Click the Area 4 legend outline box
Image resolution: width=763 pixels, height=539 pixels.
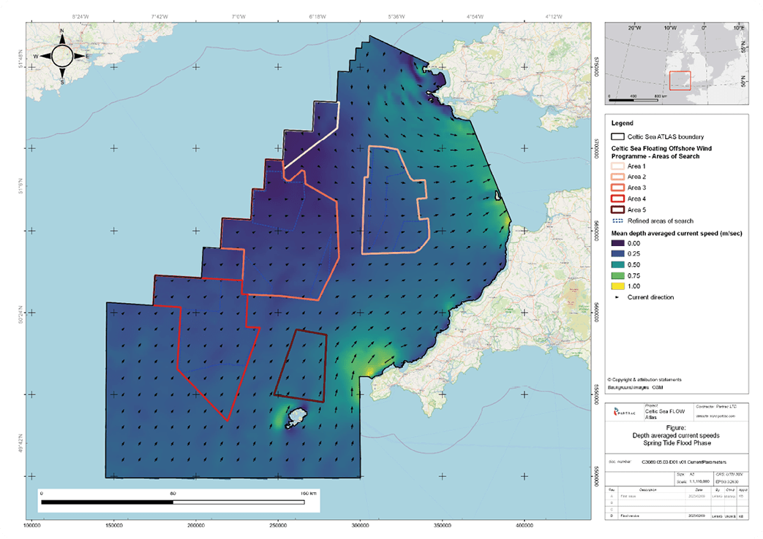click(617, 199)
